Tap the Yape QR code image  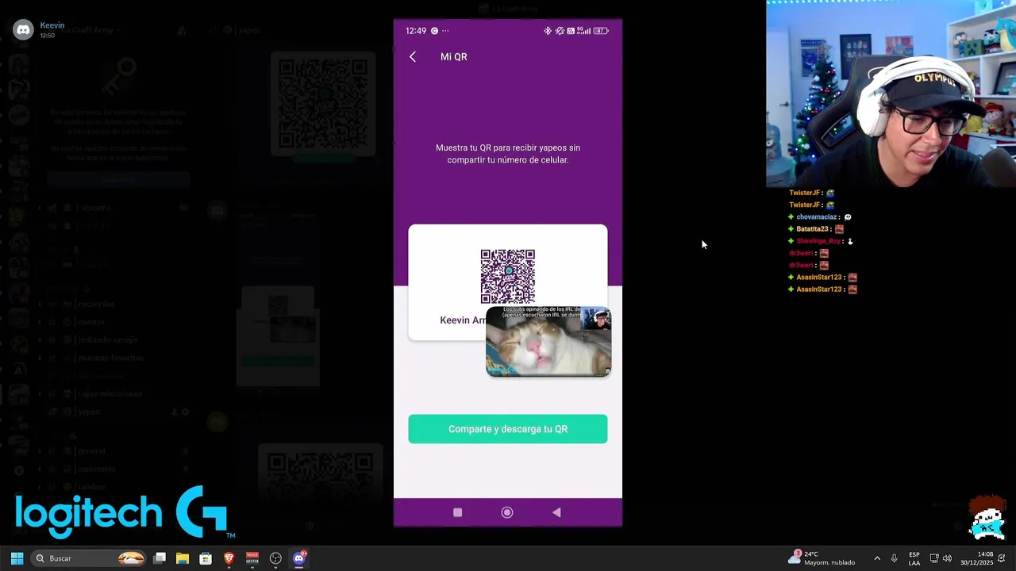pos(508,277)
